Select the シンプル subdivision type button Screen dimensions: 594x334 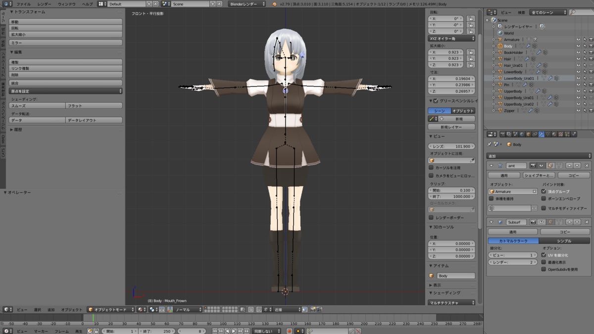point(564,241)
